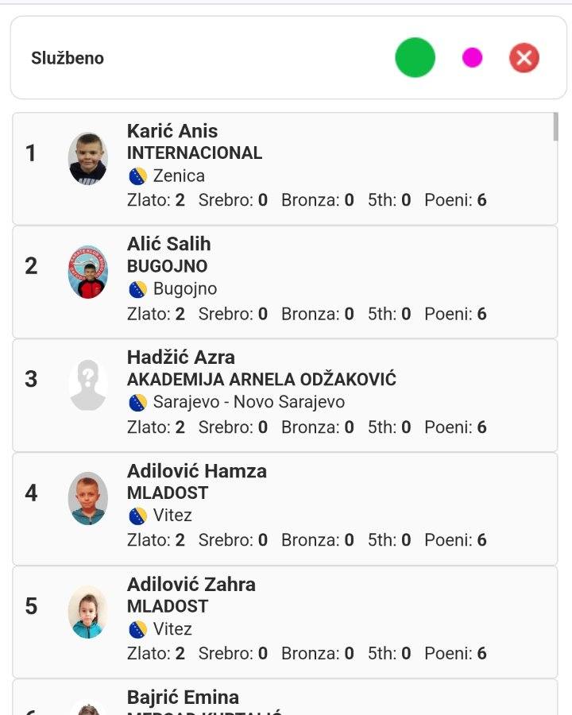The image size is (572, 715).
Task: Select the Karić Anis name link
Action: 172,131
